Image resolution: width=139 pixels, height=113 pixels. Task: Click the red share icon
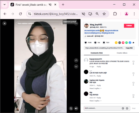tap(123, 43)
